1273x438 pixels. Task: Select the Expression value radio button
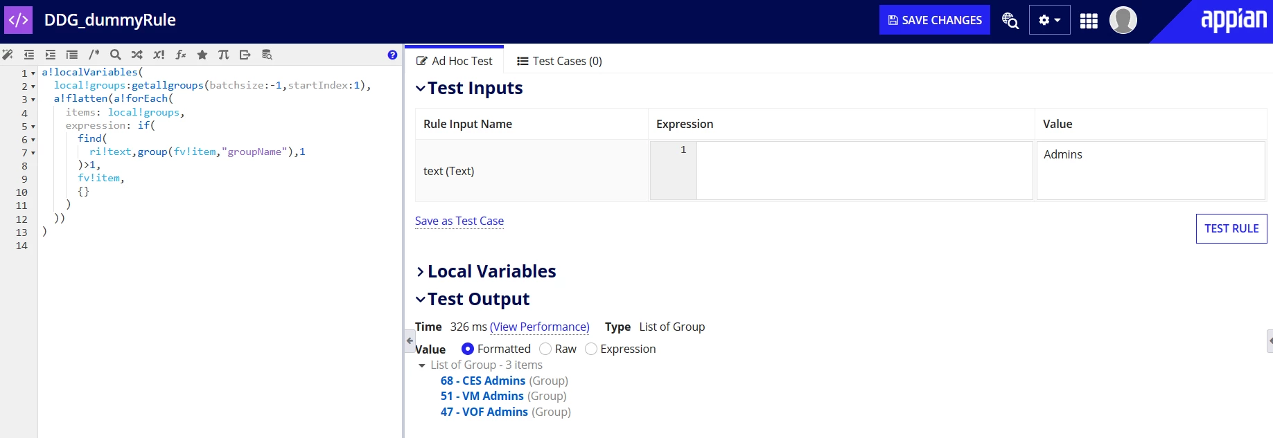tap(591, 349)
